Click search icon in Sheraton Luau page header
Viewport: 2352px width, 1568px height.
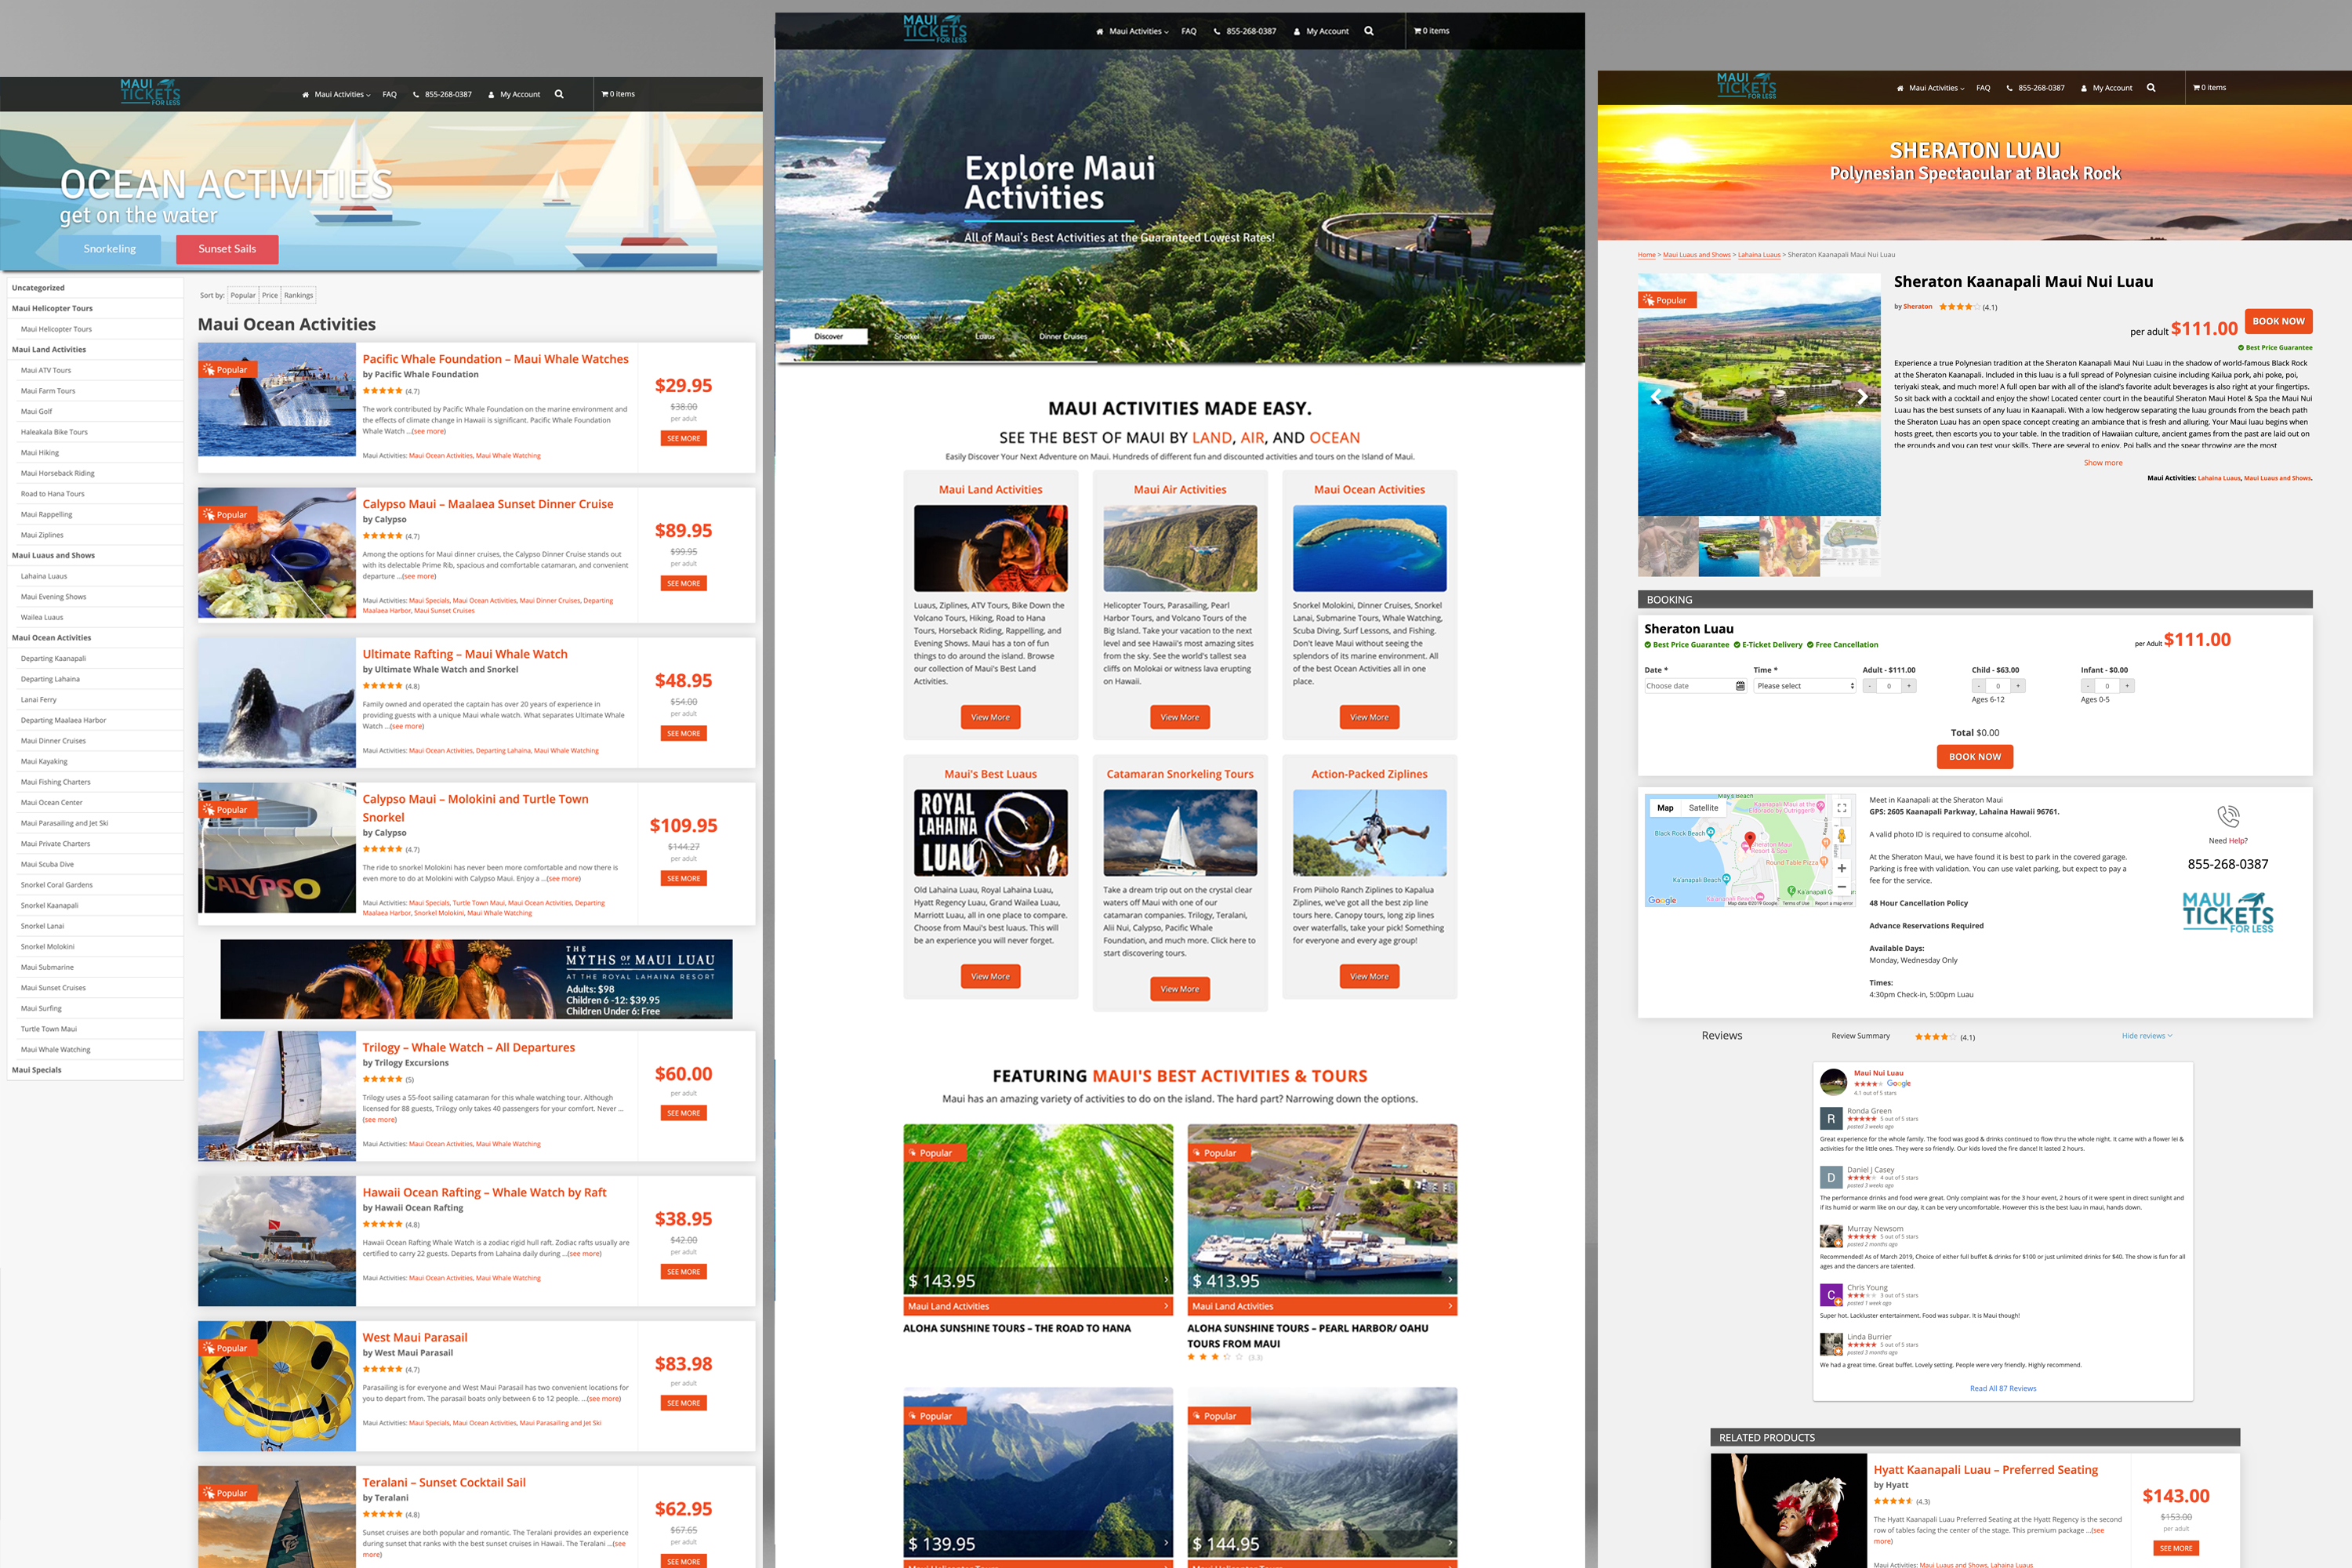(x=2151, y=88)
